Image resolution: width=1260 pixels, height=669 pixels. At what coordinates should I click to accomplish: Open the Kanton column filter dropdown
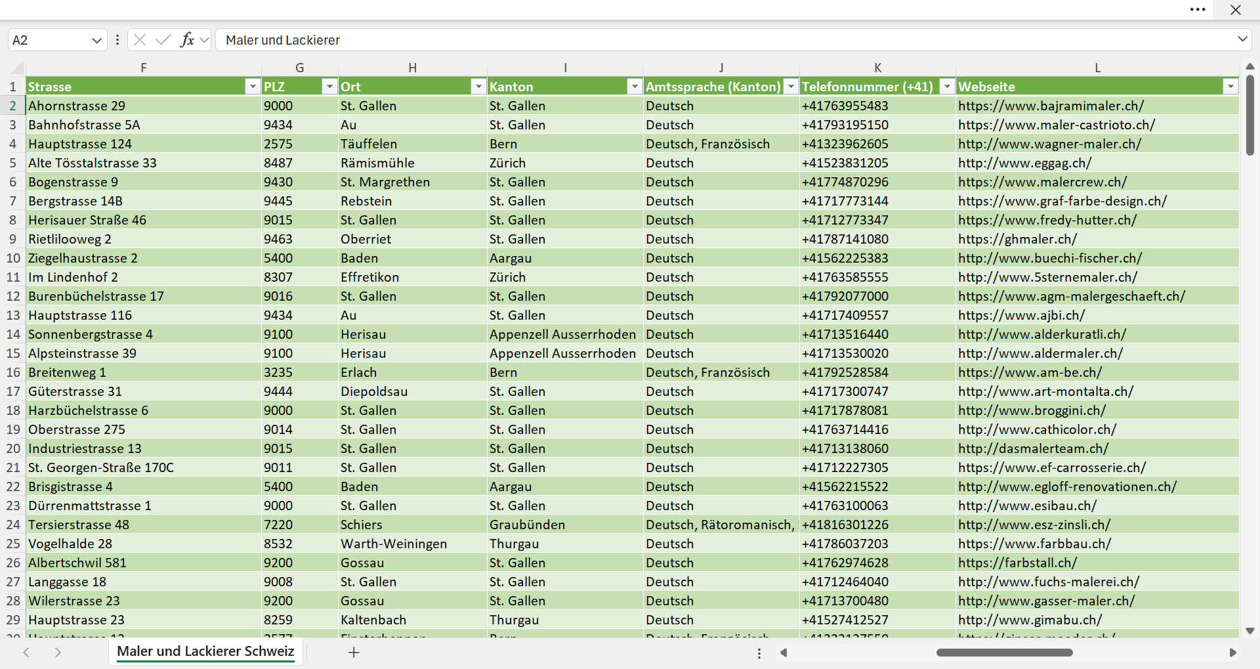click(635, 87)
